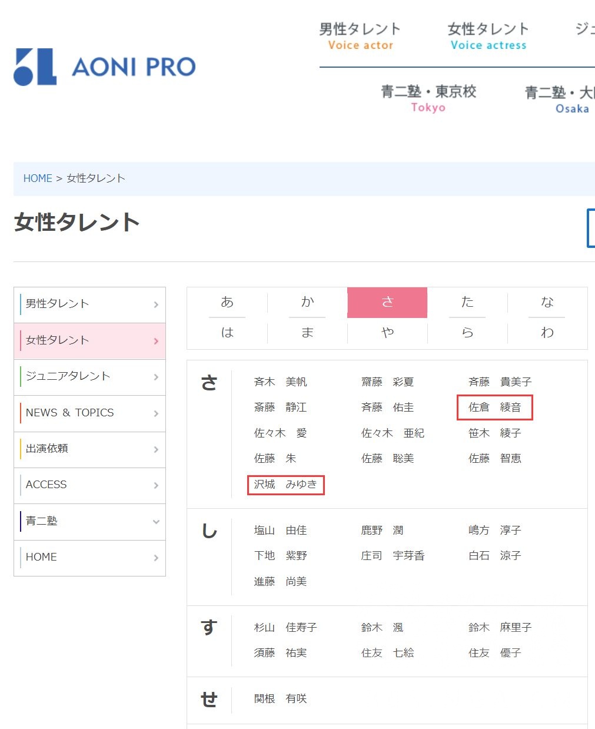Screen dimensions: 595x729
Task: Expand the 青二塾 sidebar section chevron
Action: pos(155,521)
